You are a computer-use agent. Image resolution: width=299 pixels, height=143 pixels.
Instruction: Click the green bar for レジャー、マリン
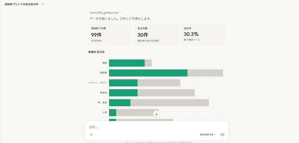(123, 83)
